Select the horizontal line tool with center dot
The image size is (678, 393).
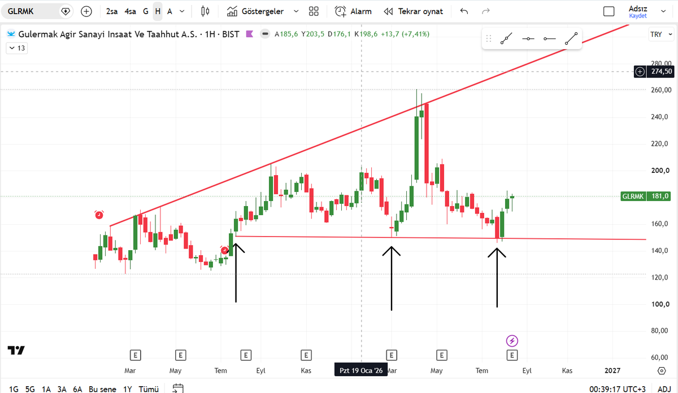click(528, 38)
